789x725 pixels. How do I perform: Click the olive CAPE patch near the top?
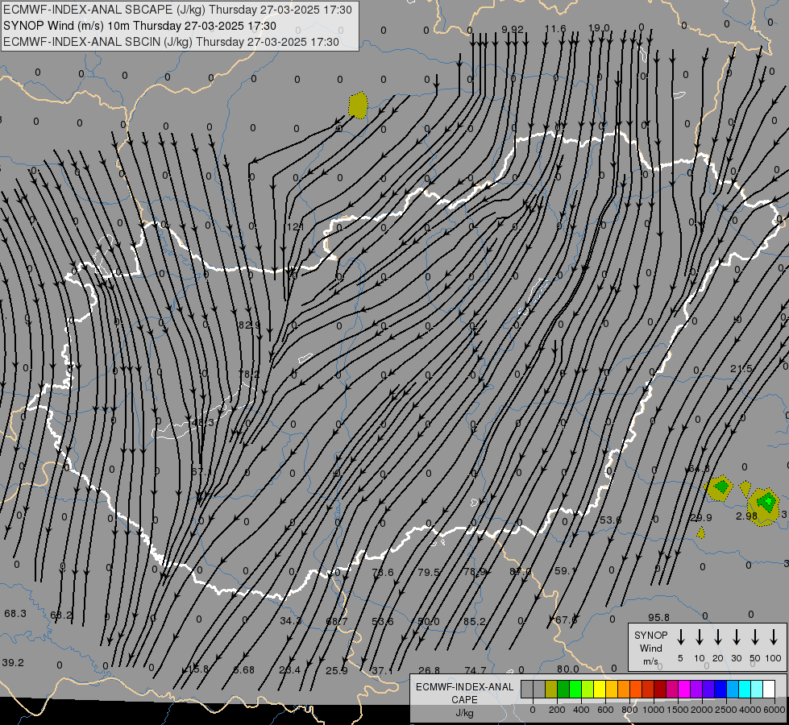[358, 106]
